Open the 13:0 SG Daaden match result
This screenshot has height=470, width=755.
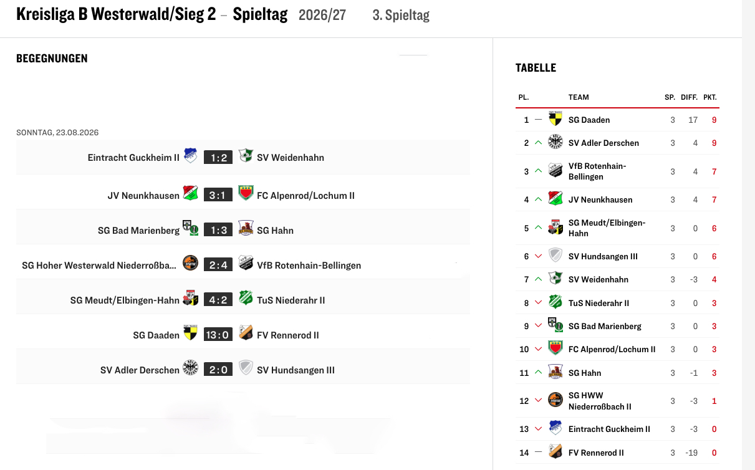218,335
